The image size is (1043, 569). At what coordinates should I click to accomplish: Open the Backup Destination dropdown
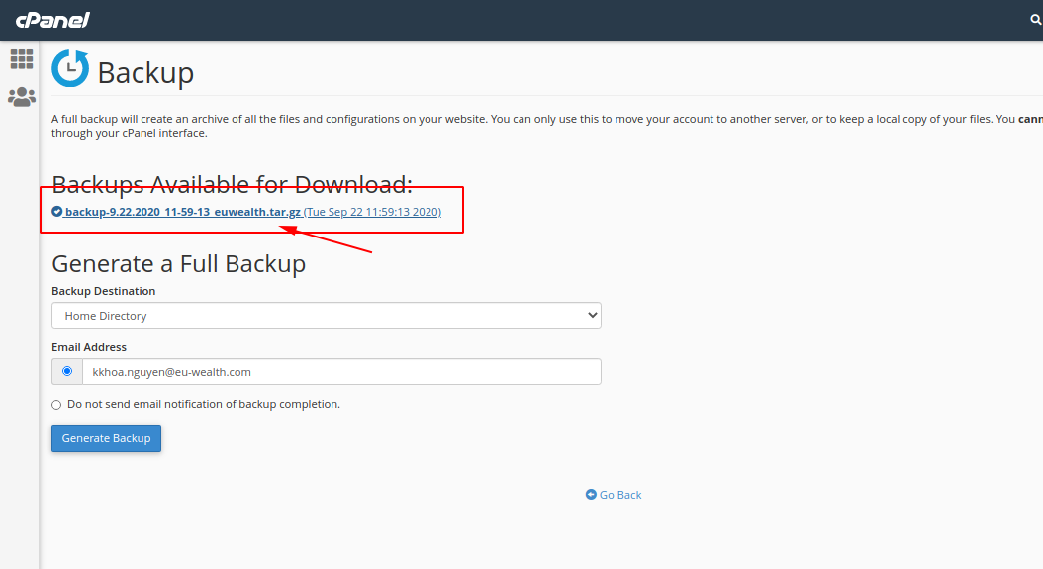pyautogui.click(x=326, y=316)
